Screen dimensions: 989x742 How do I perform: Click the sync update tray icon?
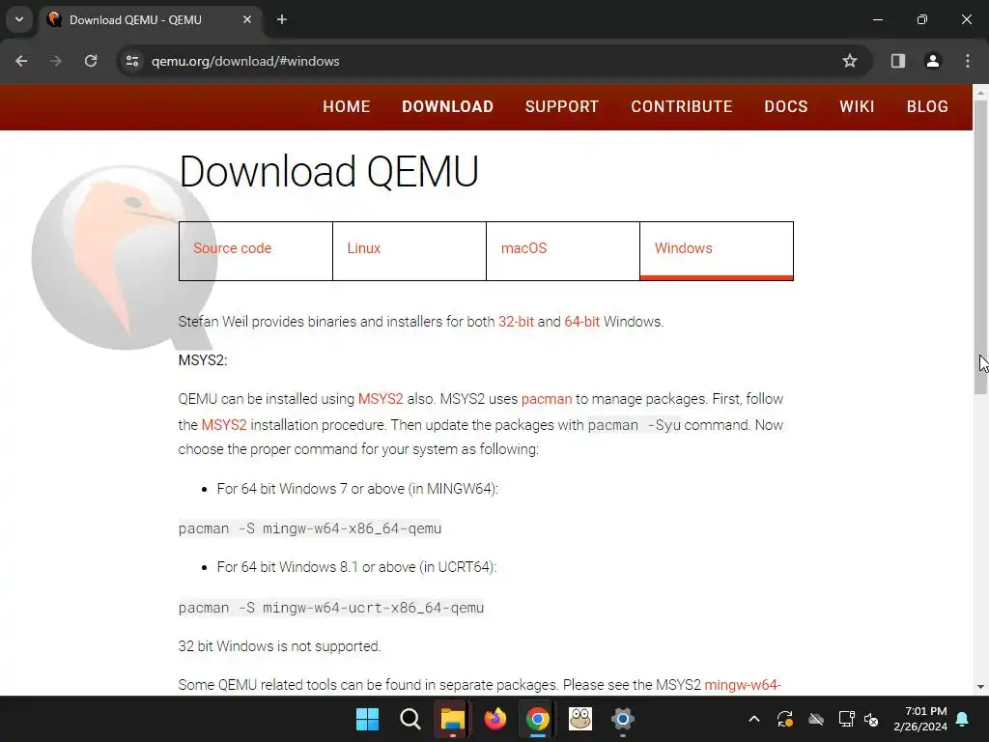[785, 719]
